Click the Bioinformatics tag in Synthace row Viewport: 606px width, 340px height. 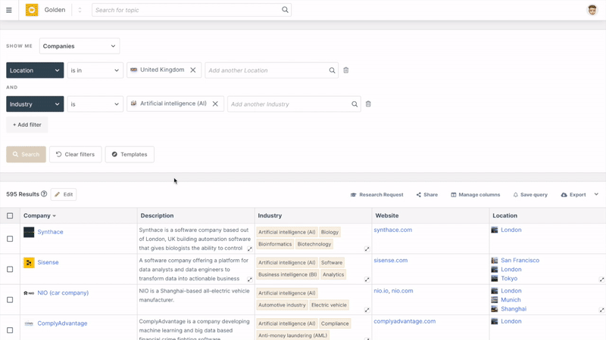pyautogui.click(x=275, y=244)
